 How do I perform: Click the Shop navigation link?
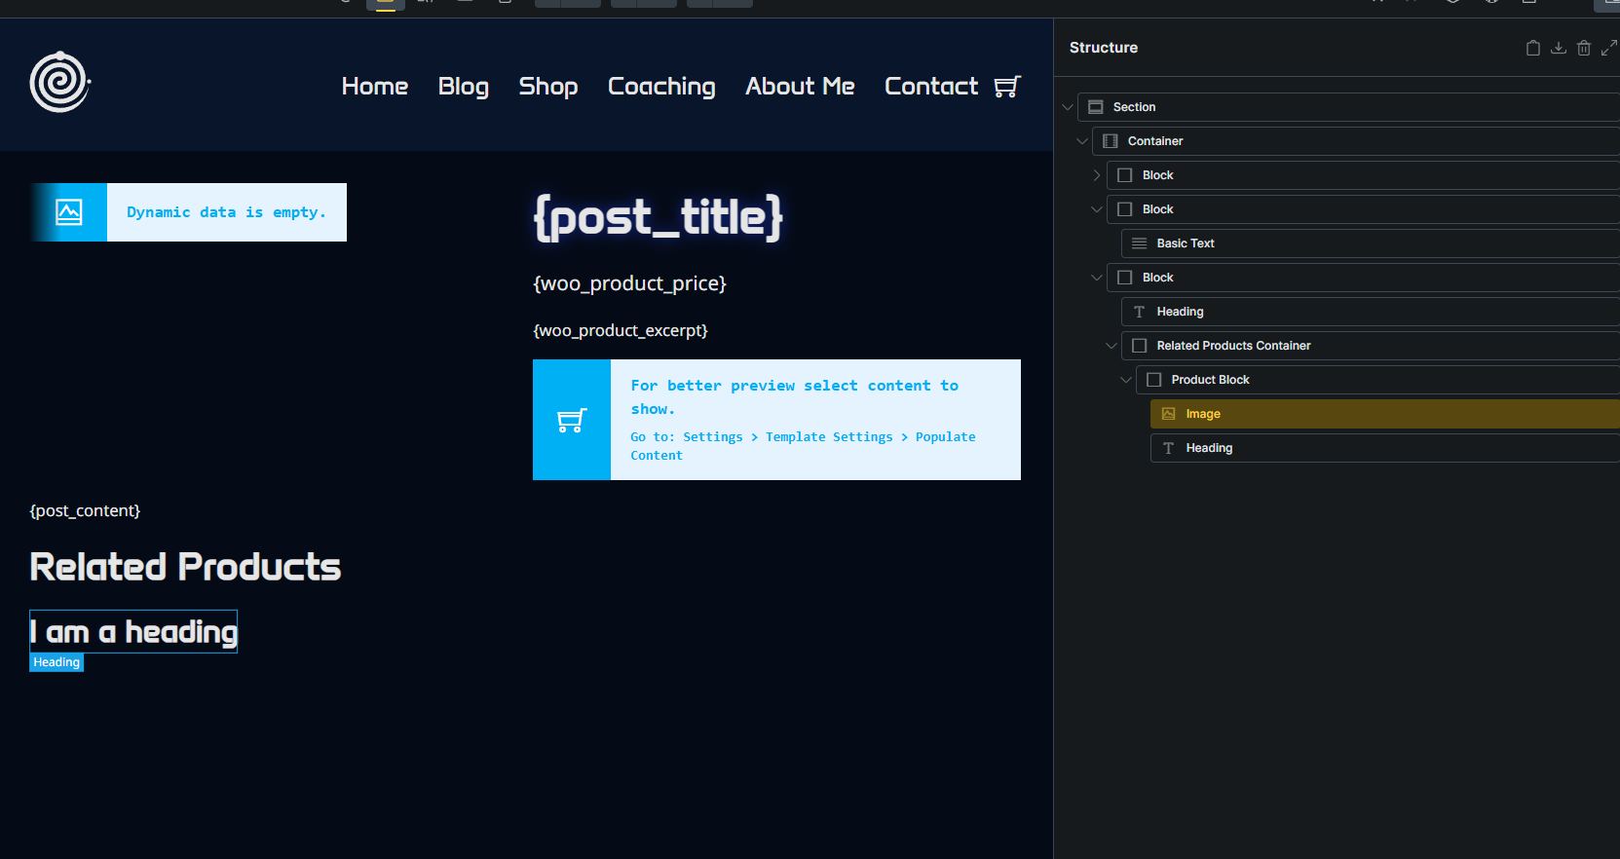[x=548, y=87]
